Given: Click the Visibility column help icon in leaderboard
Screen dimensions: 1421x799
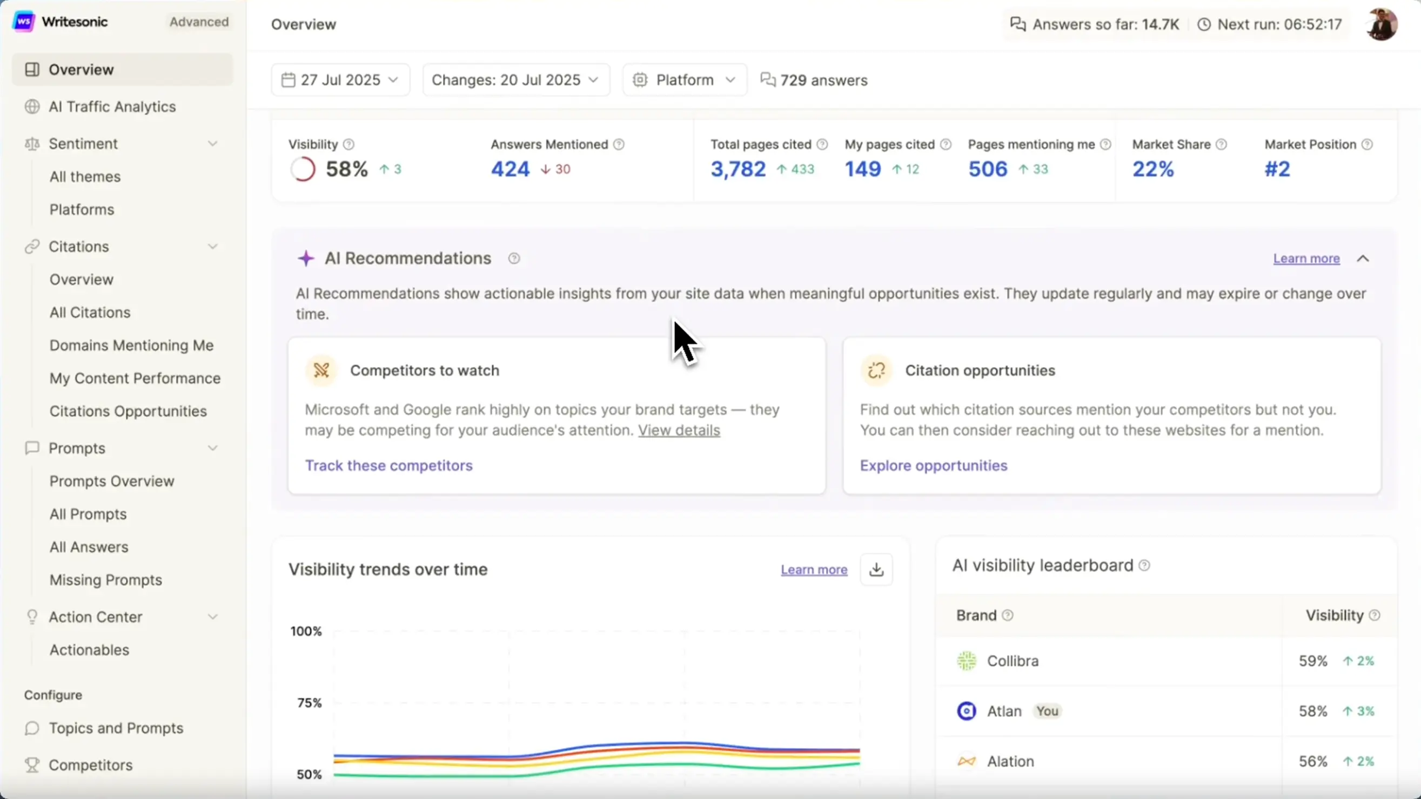Looking at the screenshot, I should pos(1375,615).
